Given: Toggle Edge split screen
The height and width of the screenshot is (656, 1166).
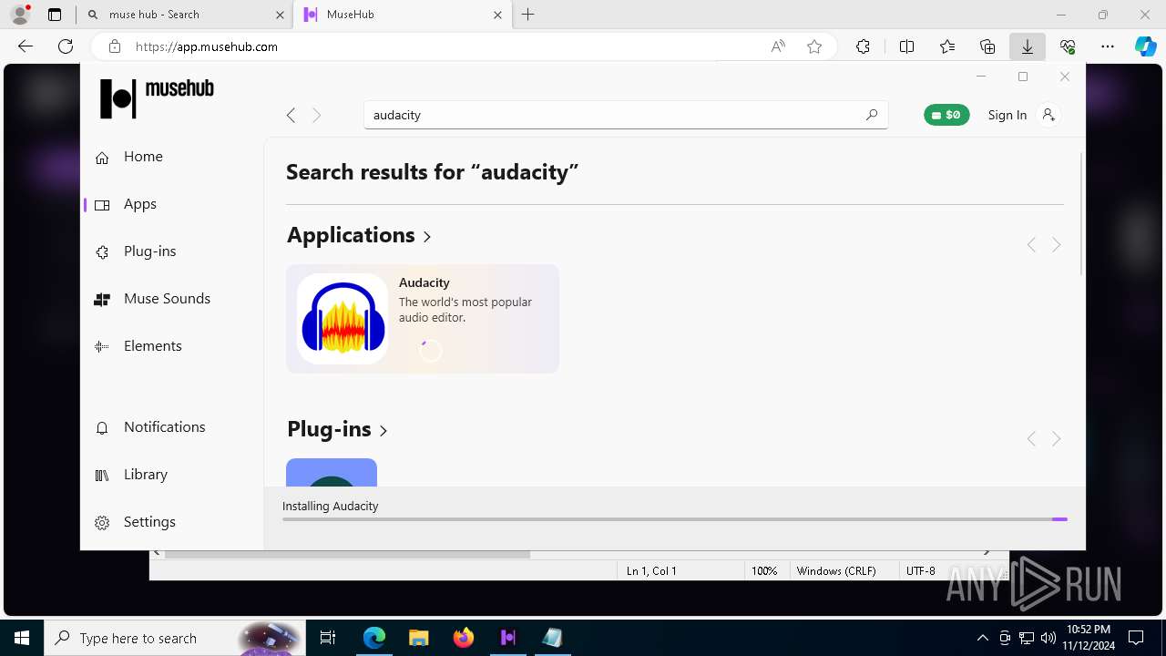Looking at the screenshot, I should [x=906, y=46].
